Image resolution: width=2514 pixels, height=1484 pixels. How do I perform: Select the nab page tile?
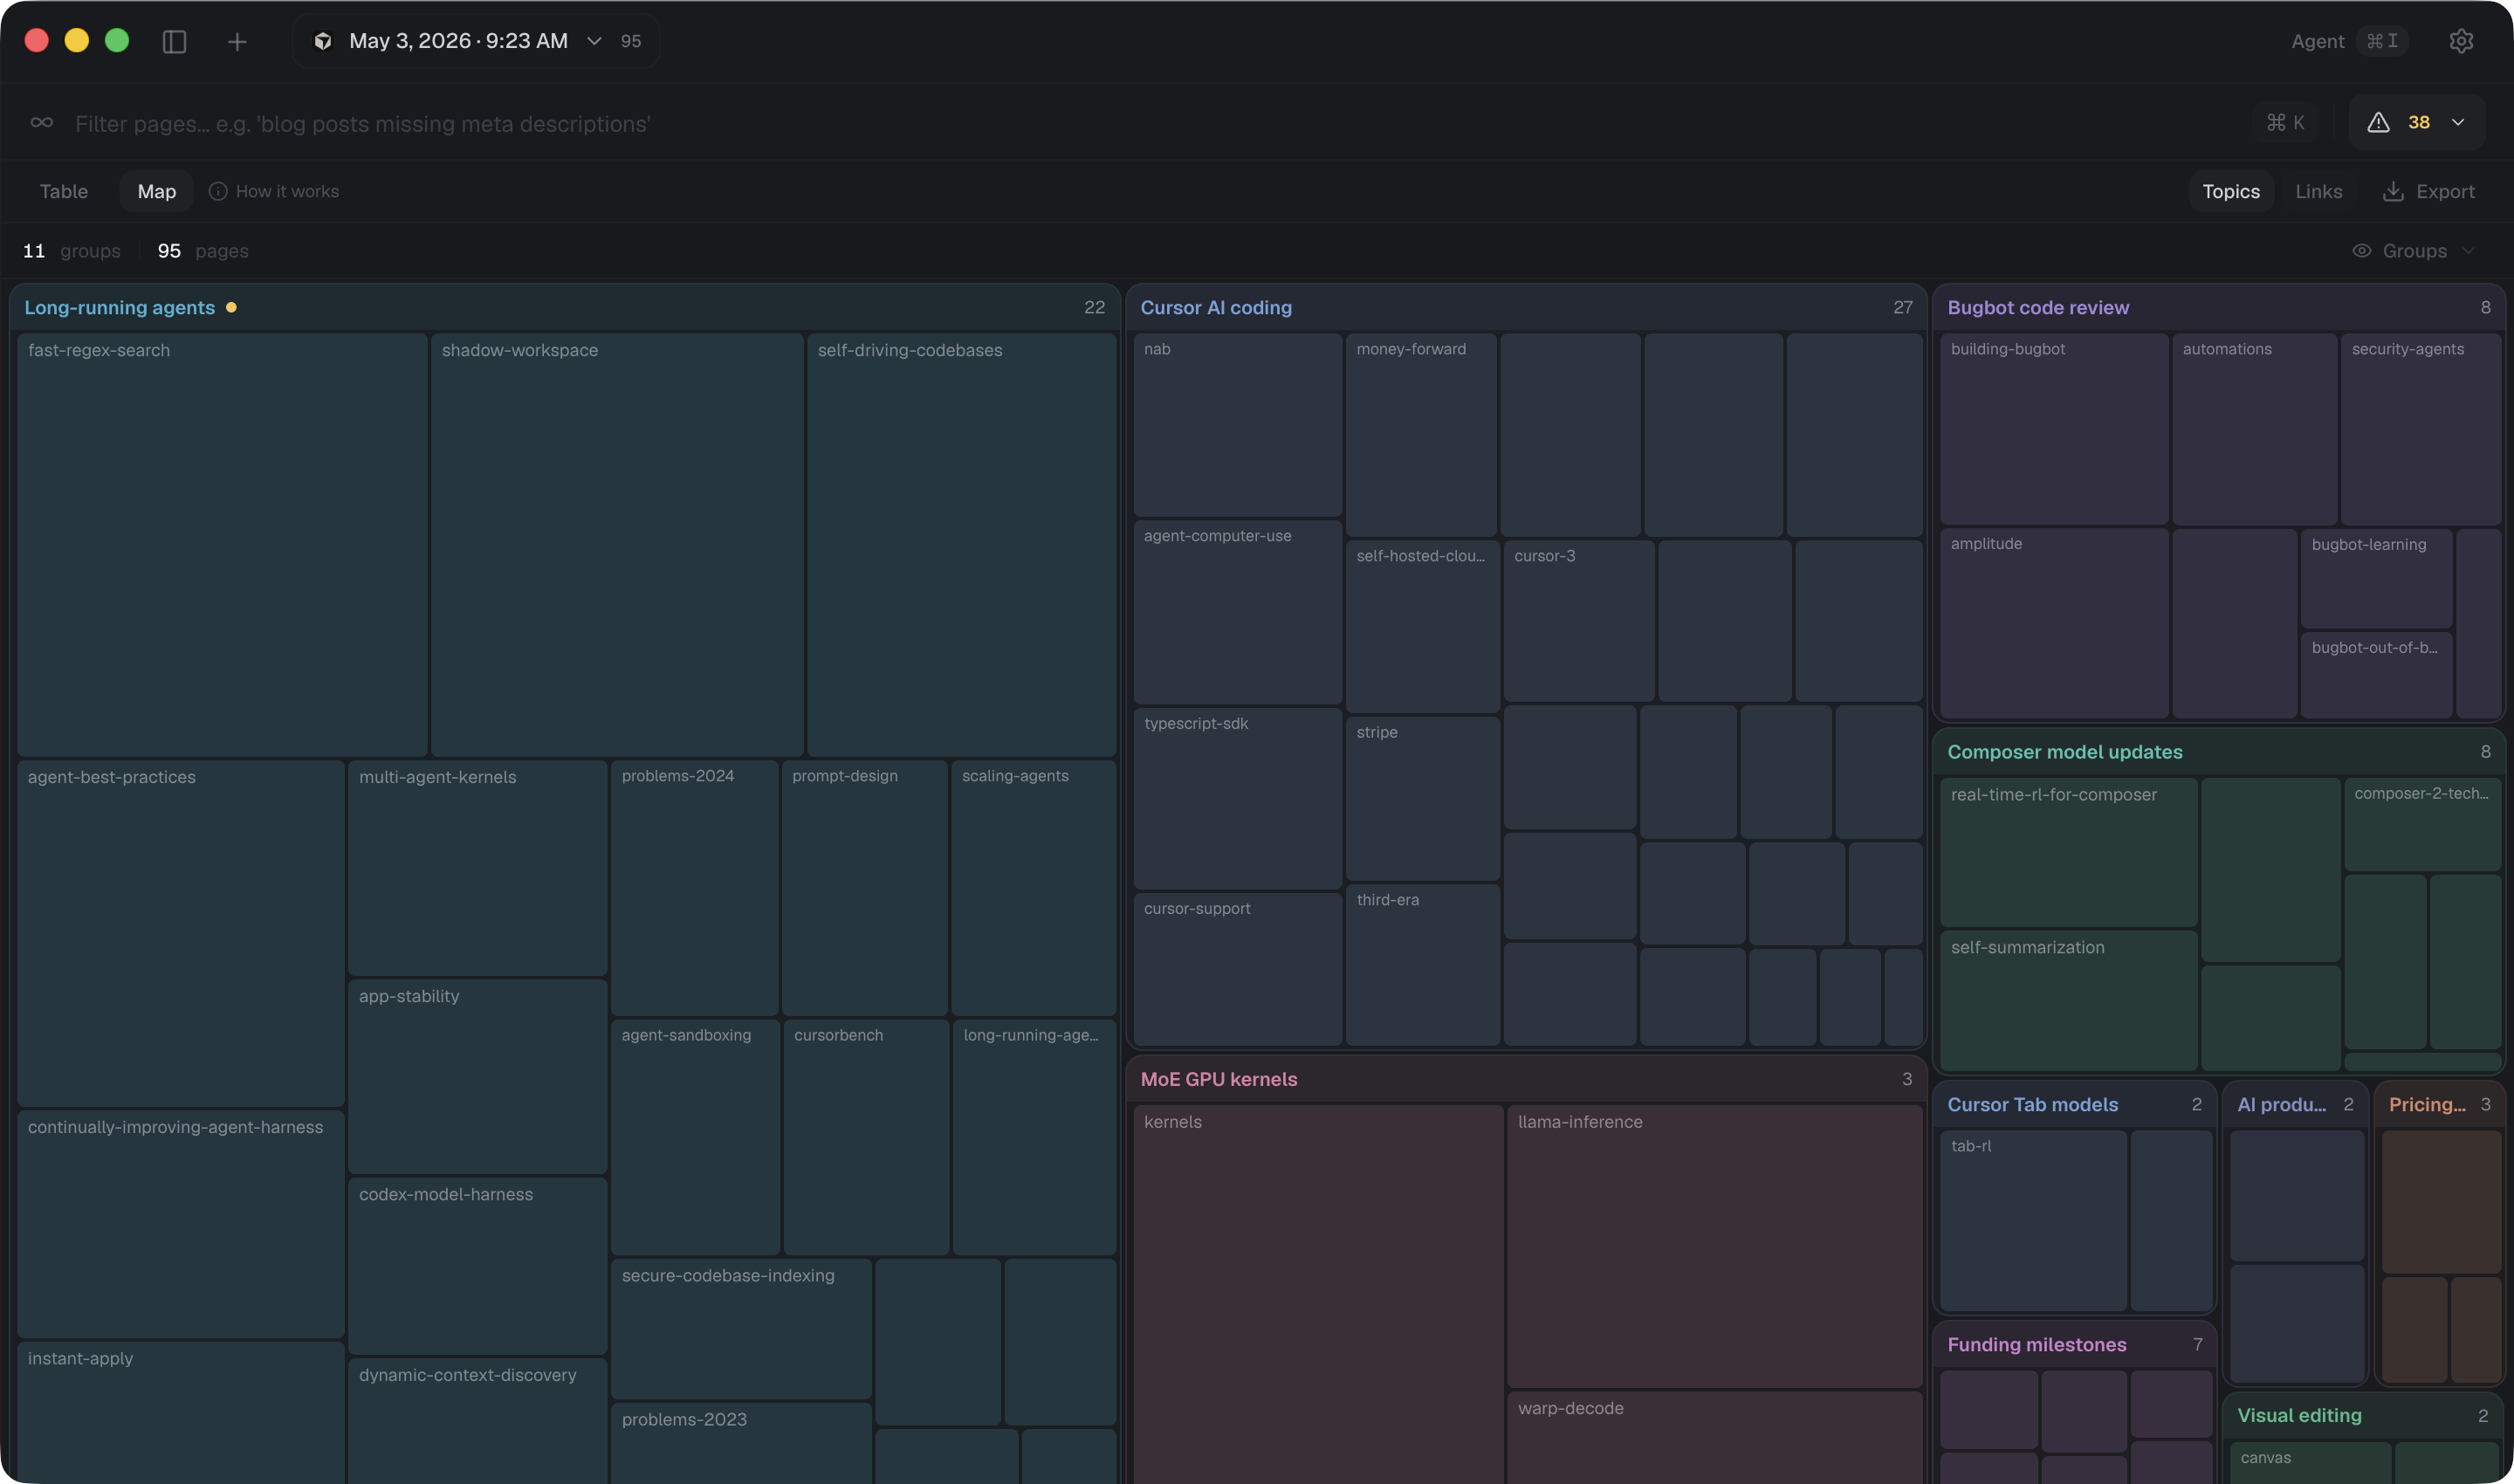tap(1237, 424)
